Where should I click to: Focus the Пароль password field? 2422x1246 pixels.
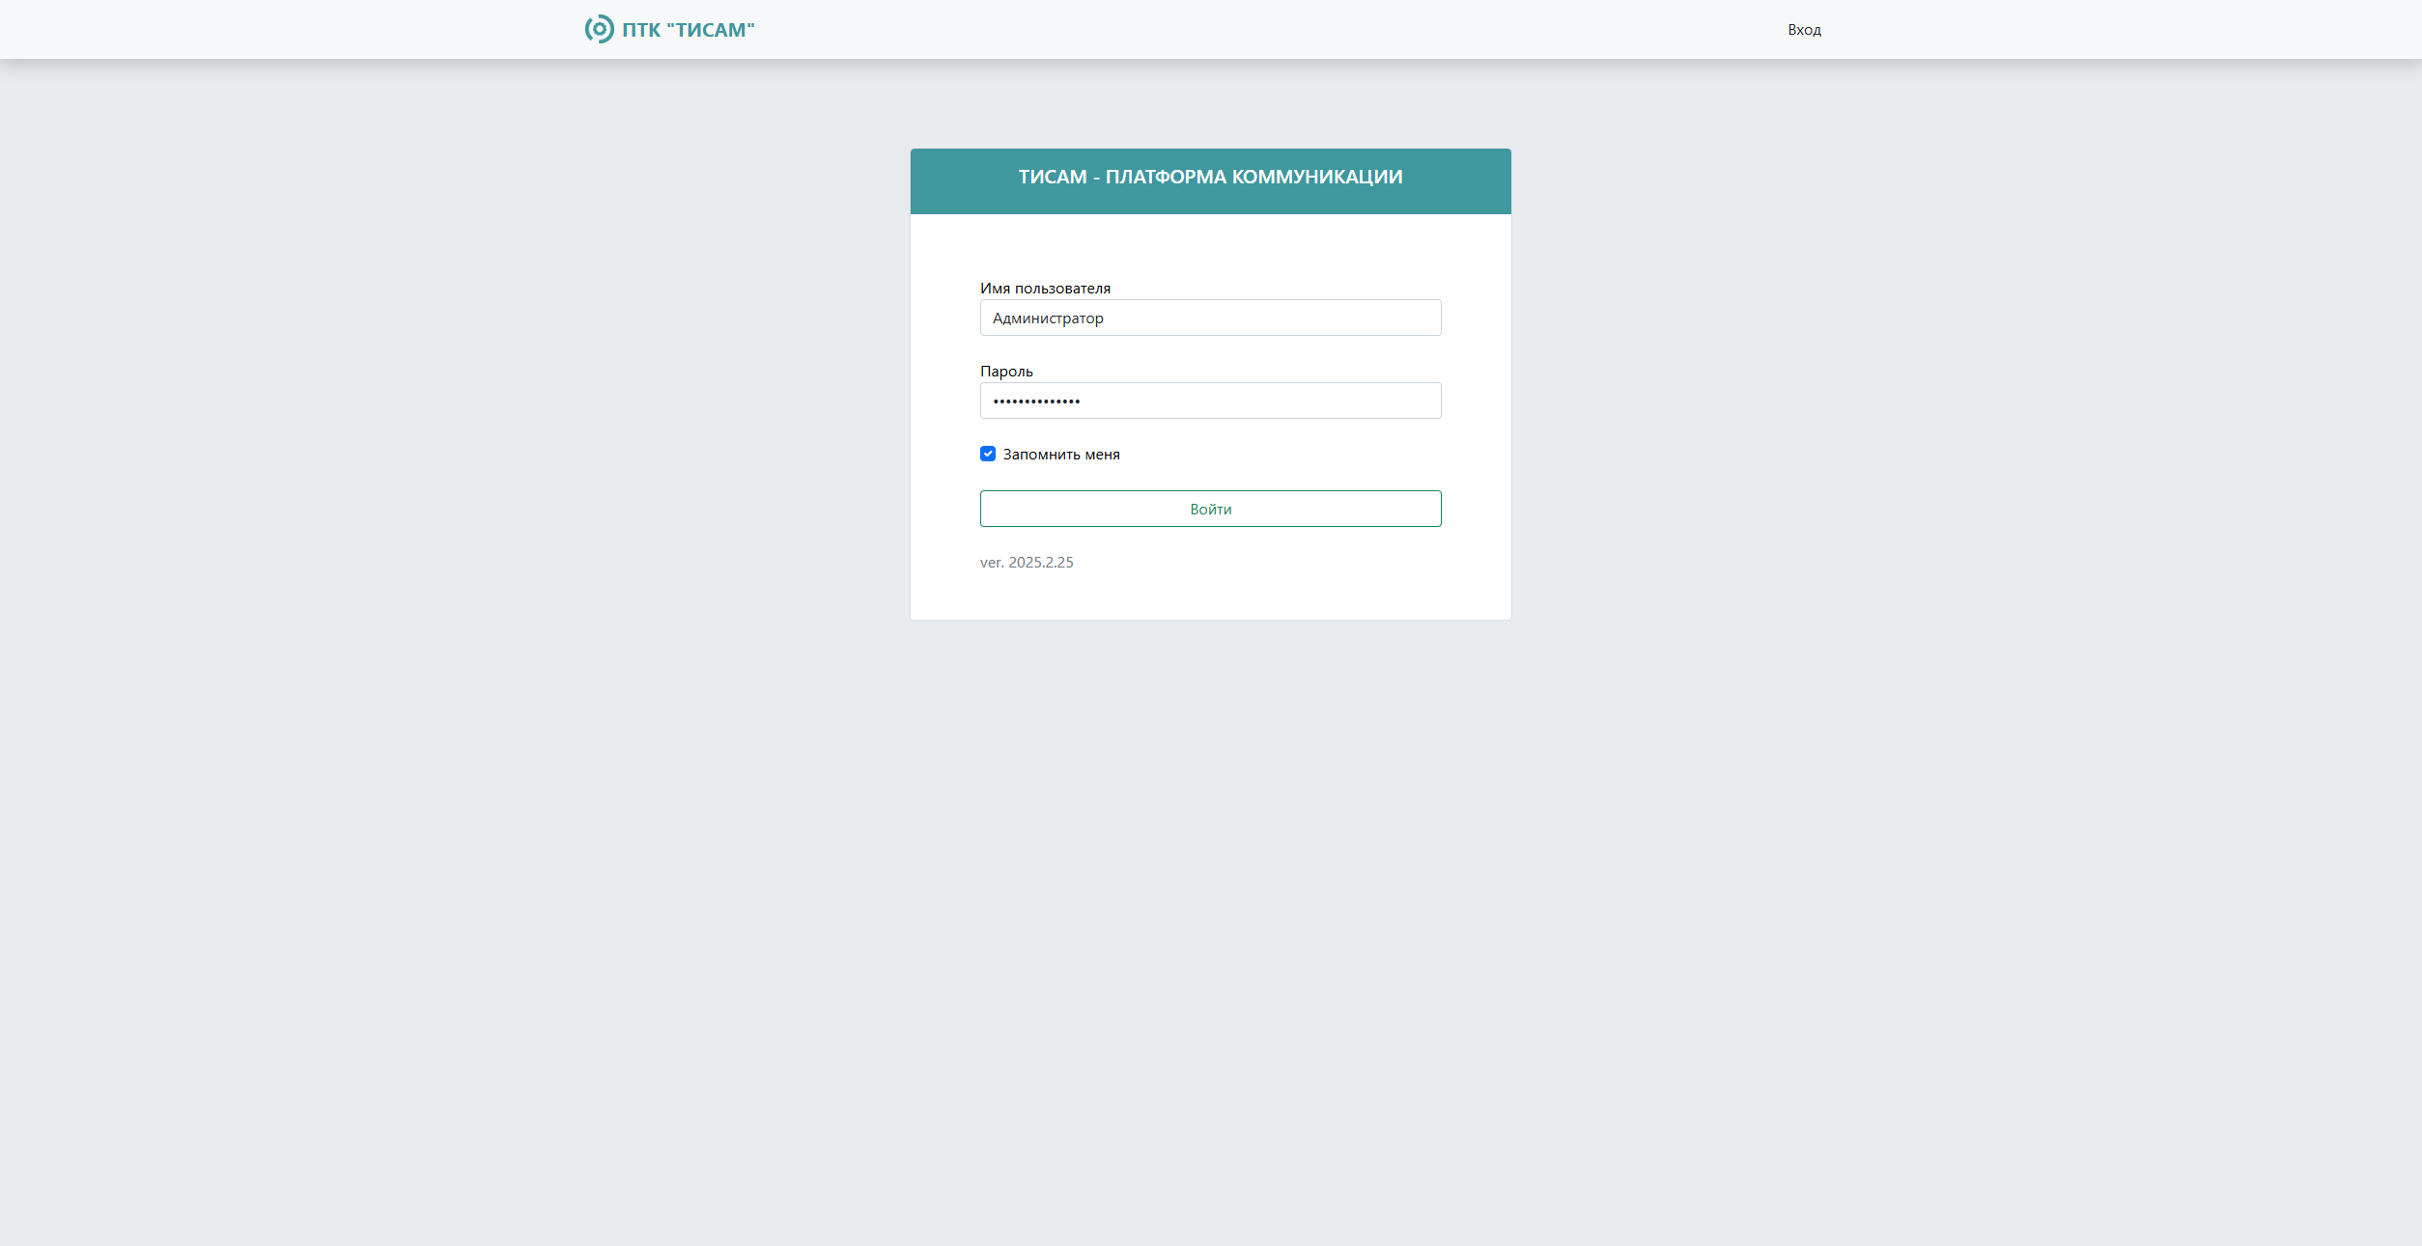(1210, 401)
